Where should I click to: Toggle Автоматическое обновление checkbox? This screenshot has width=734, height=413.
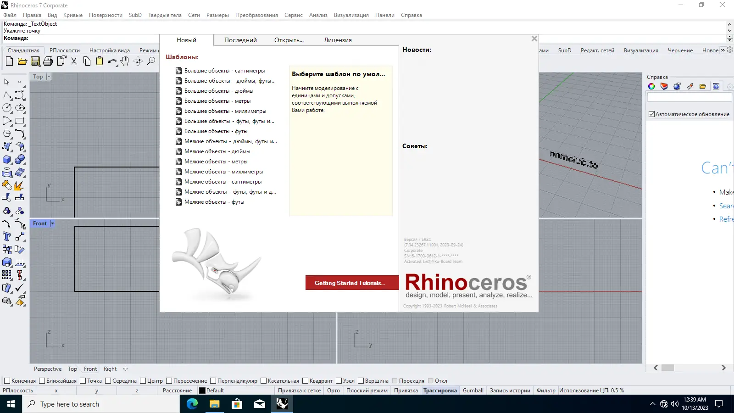coord(651,114)
